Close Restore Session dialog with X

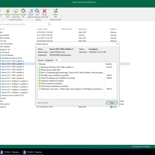click(117, 44)
